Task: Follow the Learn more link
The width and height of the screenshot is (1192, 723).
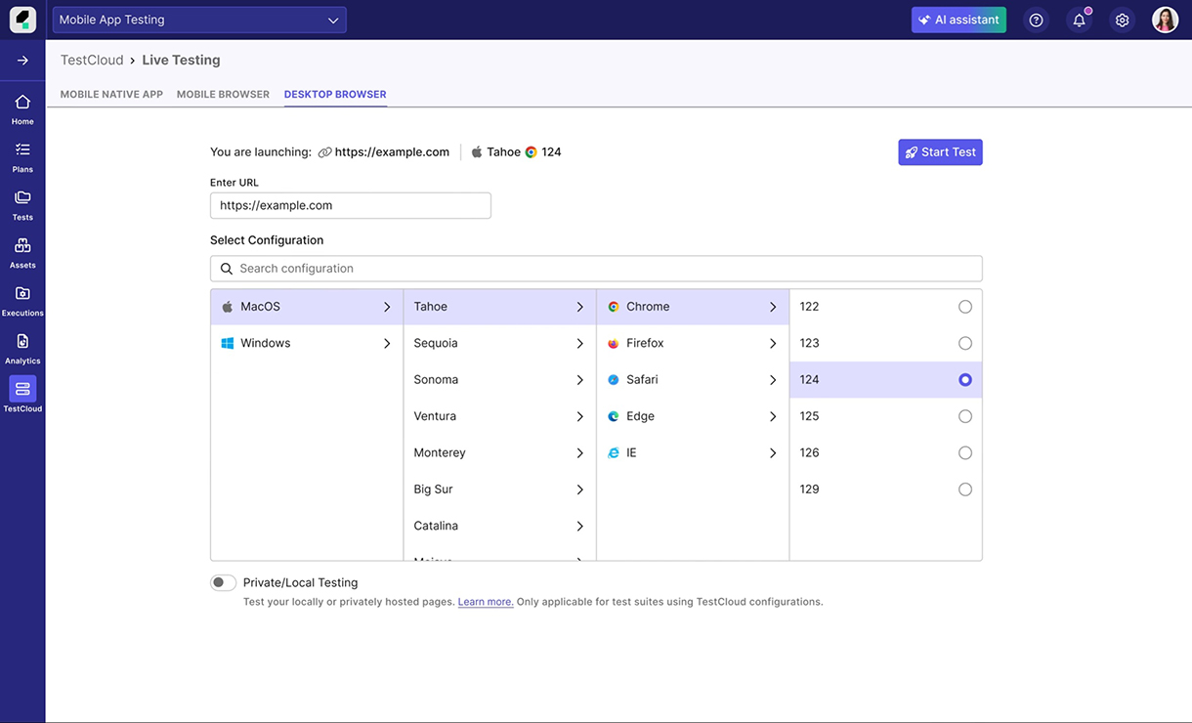Action: (x=486, y=602)
